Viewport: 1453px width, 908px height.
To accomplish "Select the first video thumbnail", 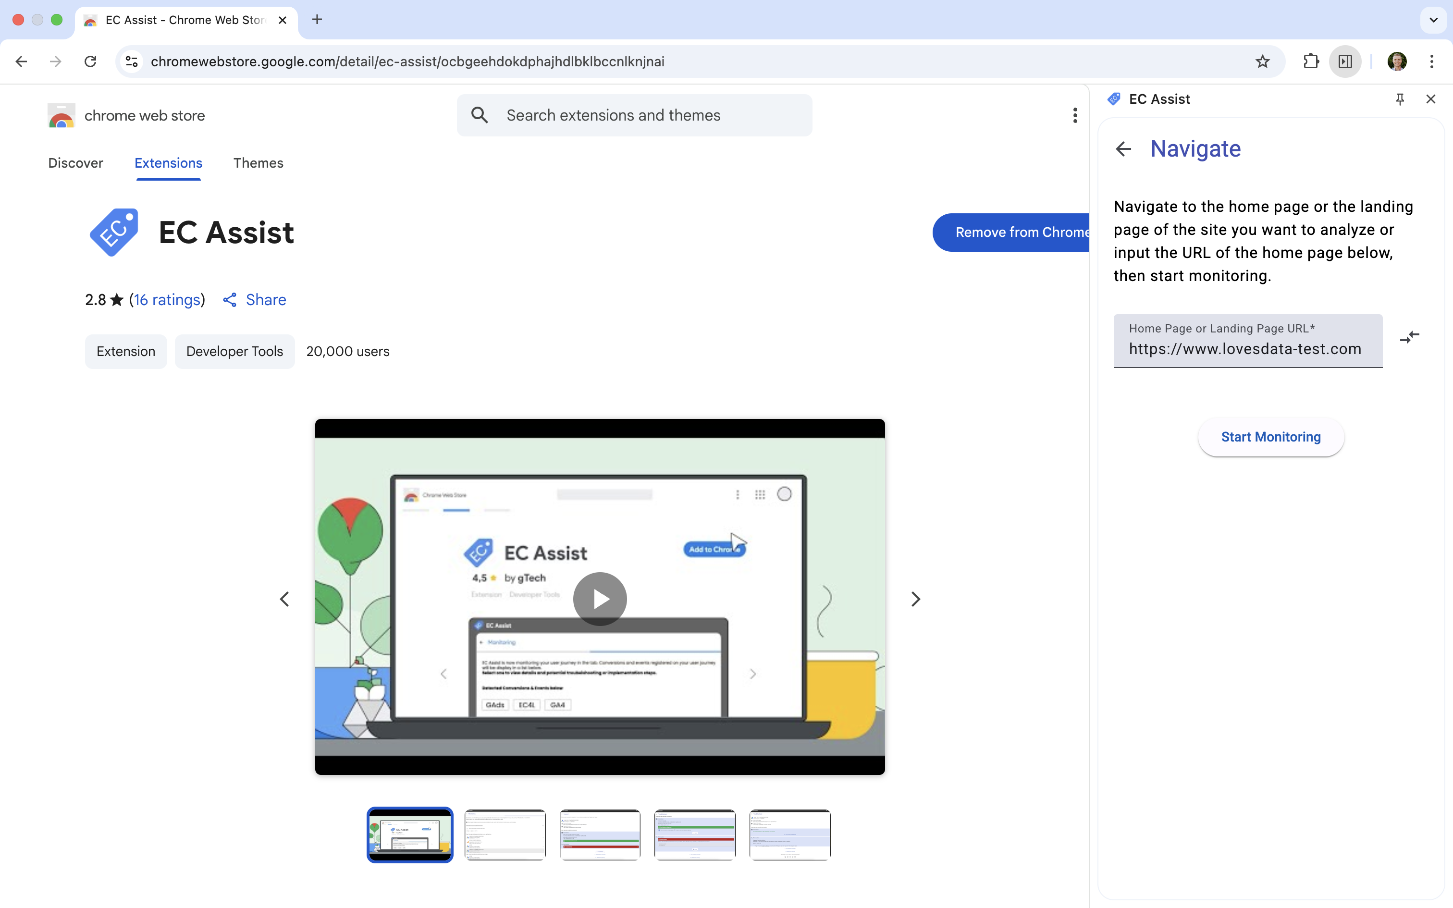I will tap(410, 835).
